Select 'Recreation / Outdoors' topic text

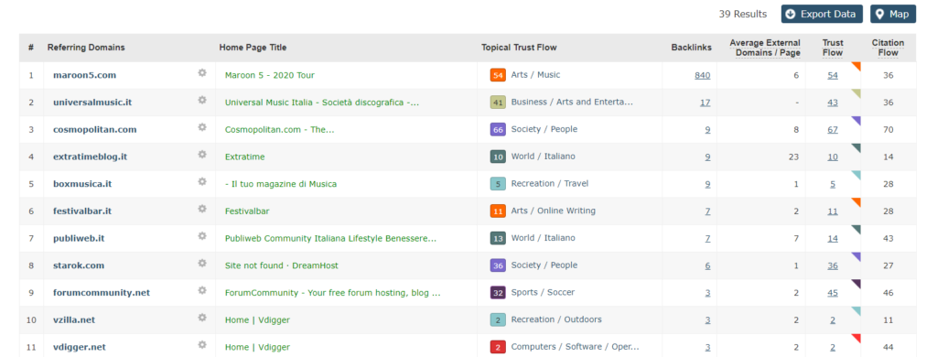556,319
